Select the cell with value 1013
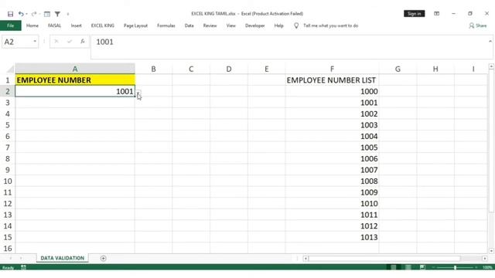 (332, 237)
